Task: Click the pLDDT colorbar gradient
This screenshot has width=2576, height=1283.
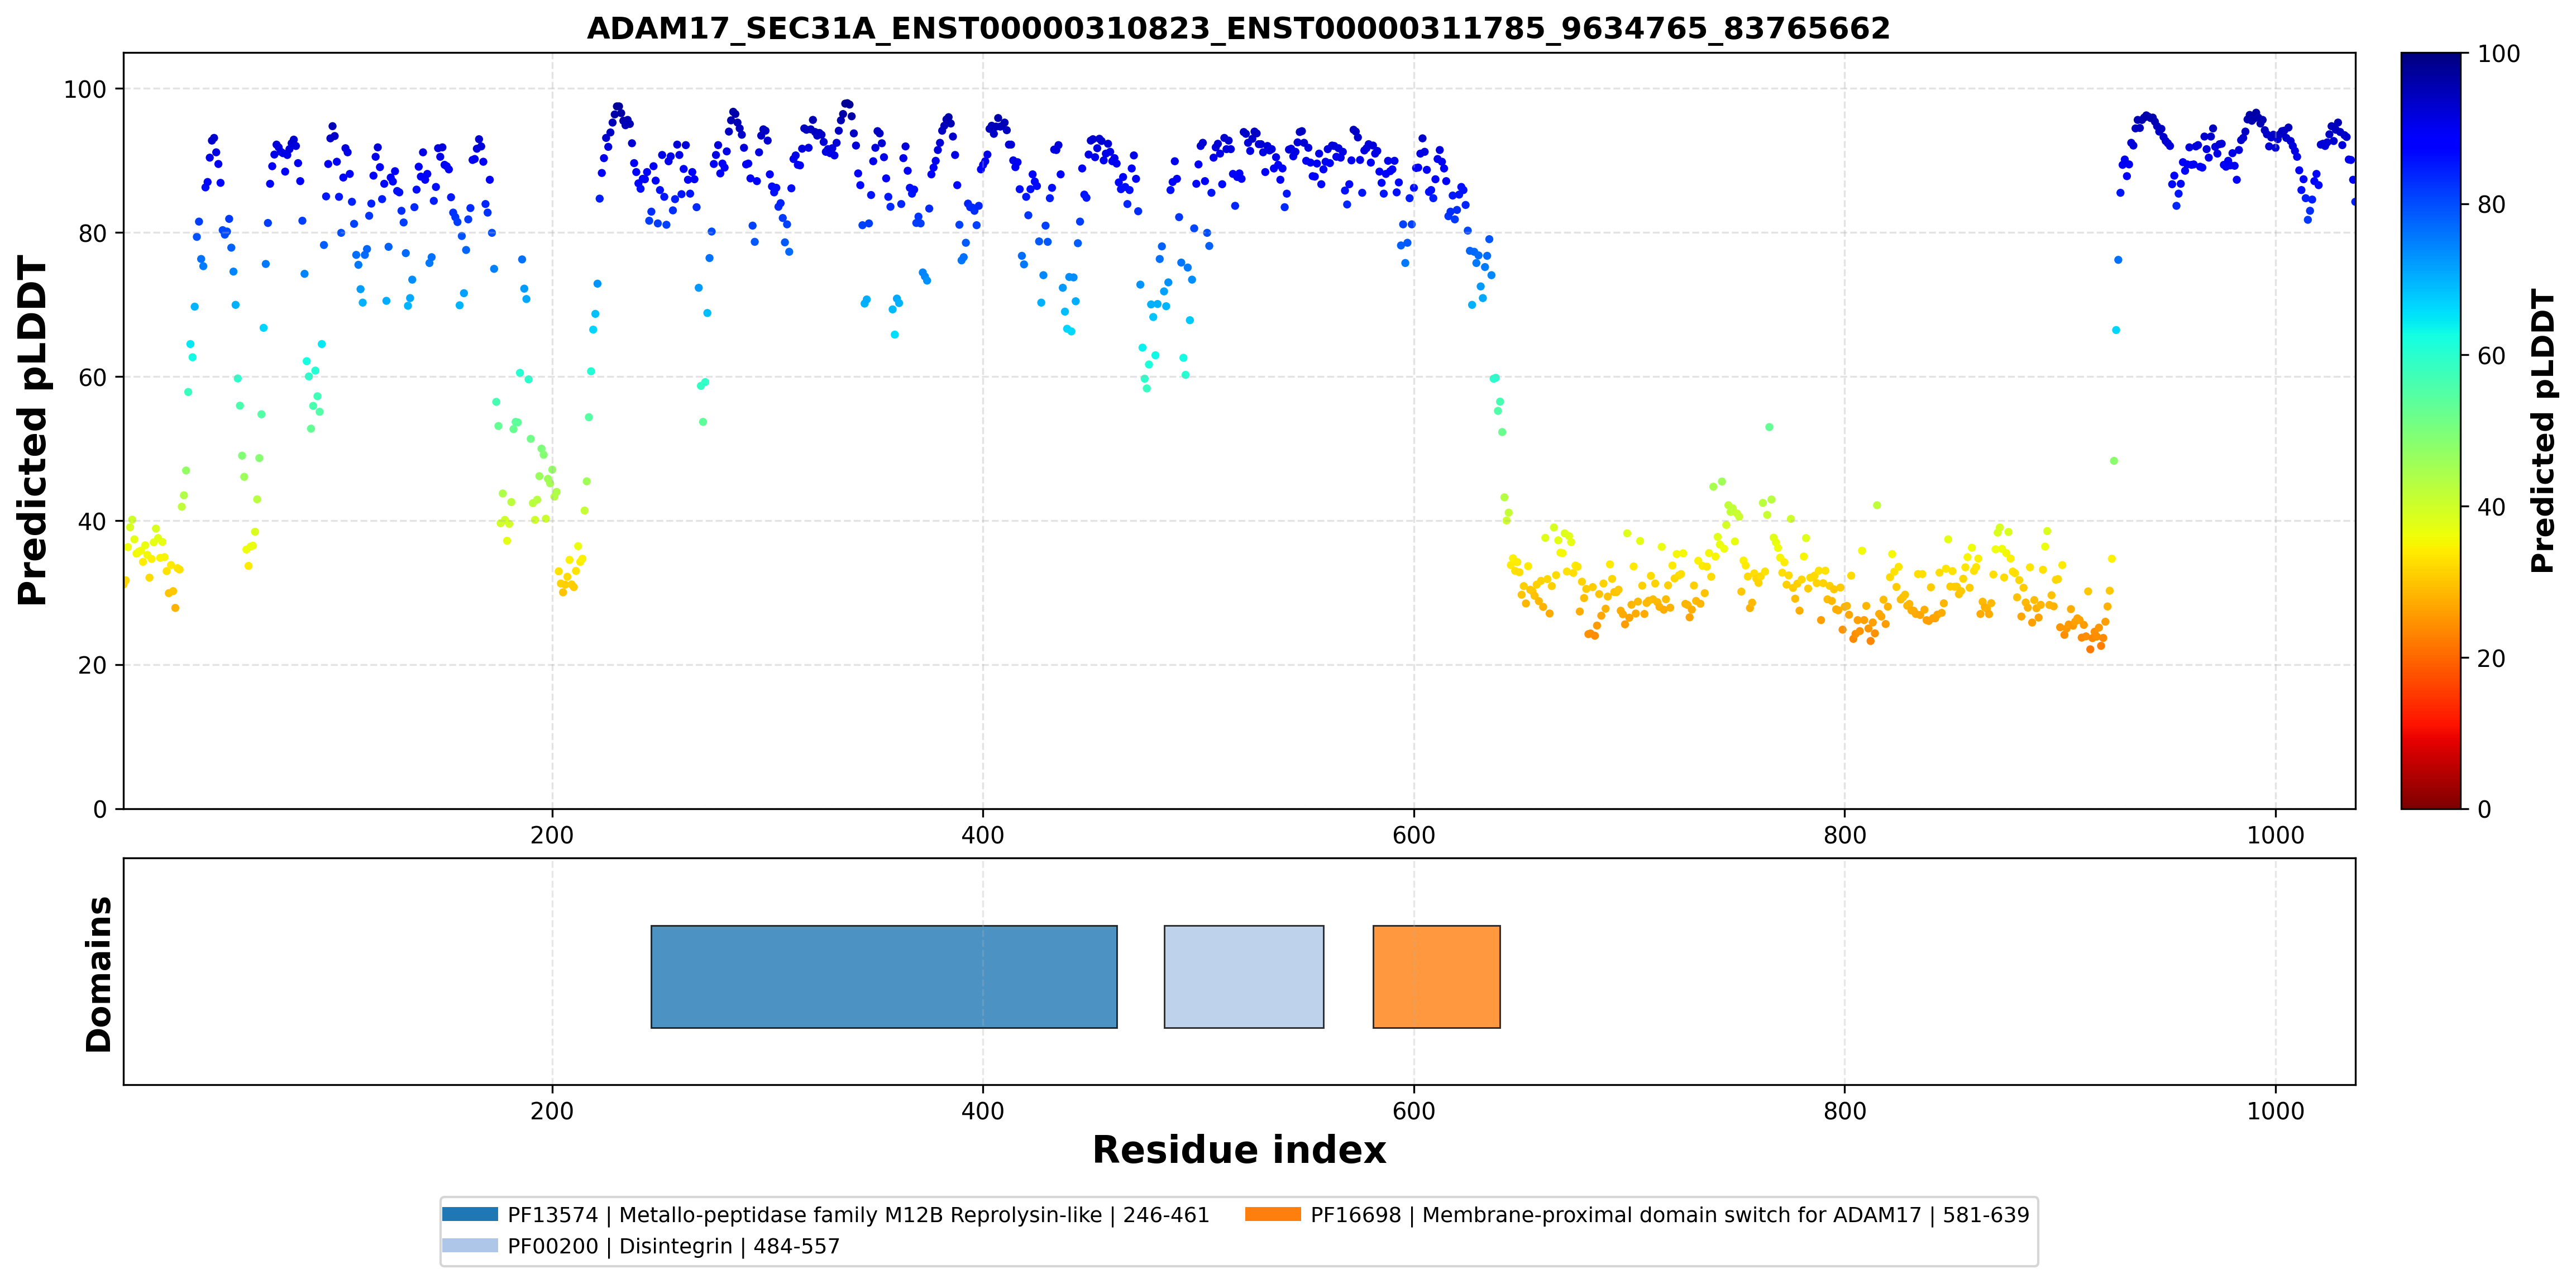Action: pyautogui.click(x=2431, y=430)
